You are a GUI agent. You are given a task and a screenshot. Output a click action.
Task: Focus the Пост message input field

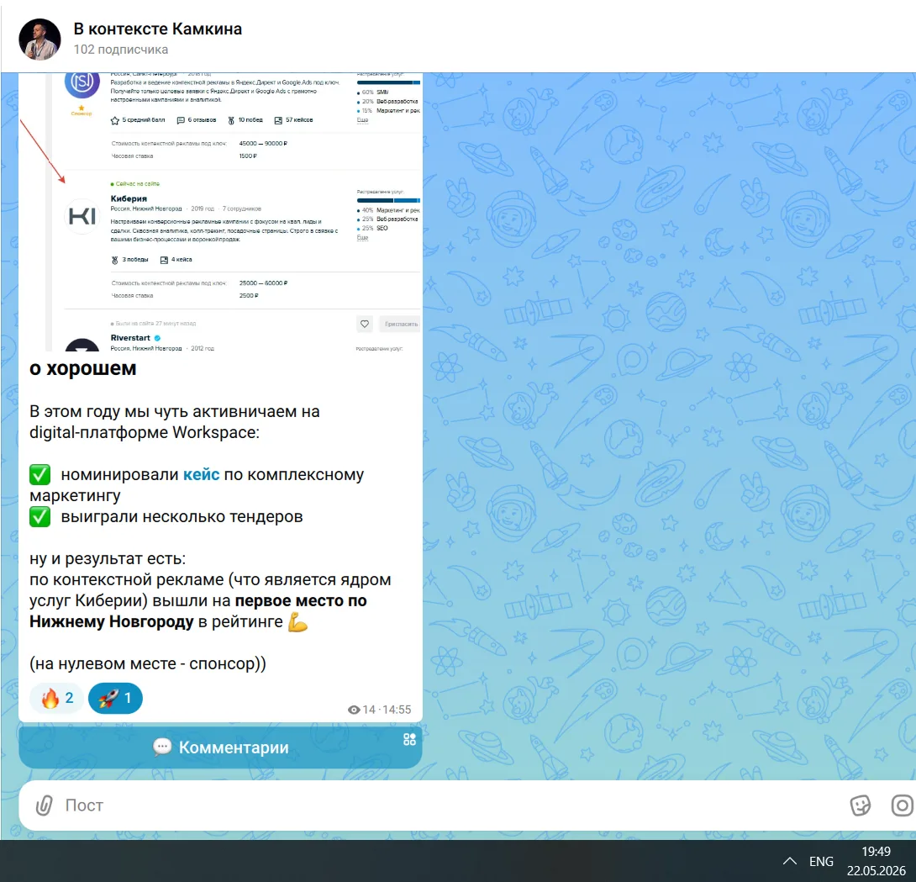tap(450, 805)
